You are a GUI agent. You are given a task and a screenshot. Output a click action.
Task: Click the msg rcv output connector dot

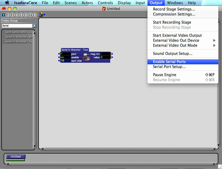click(112, 54)
